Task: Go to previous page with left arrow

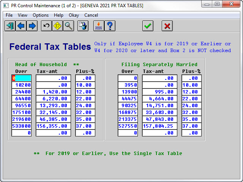Action: [21, 26]
